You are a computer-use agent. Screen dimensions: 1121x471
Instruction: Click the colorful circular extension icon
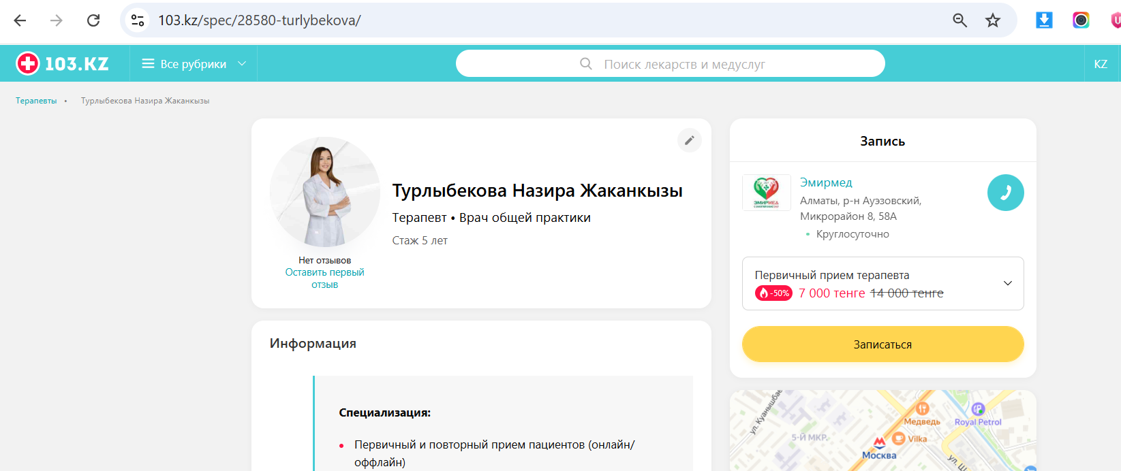[1081, 20]
